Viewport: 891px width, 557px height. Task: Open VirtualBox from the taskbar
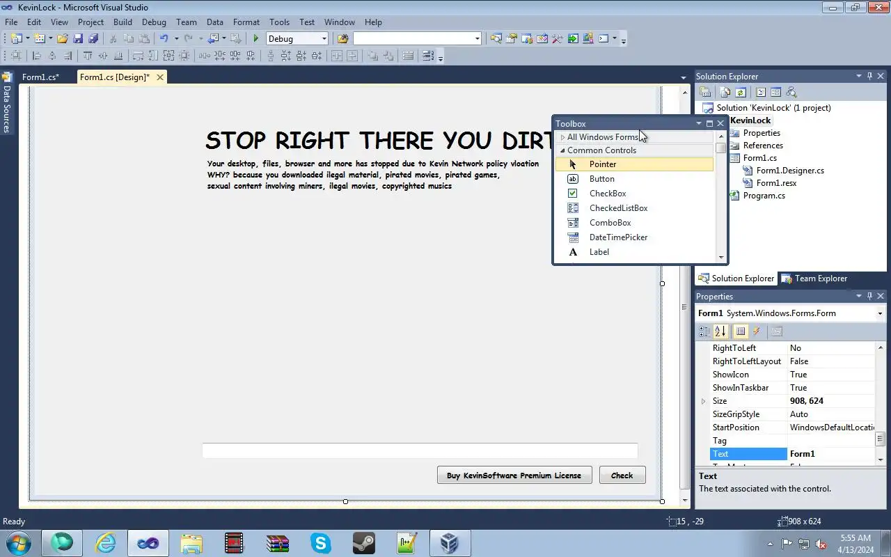(x=450, y=542)
